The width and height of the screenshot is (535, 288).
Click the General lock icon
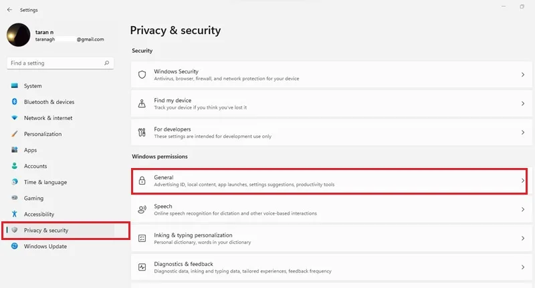(142, 181)
